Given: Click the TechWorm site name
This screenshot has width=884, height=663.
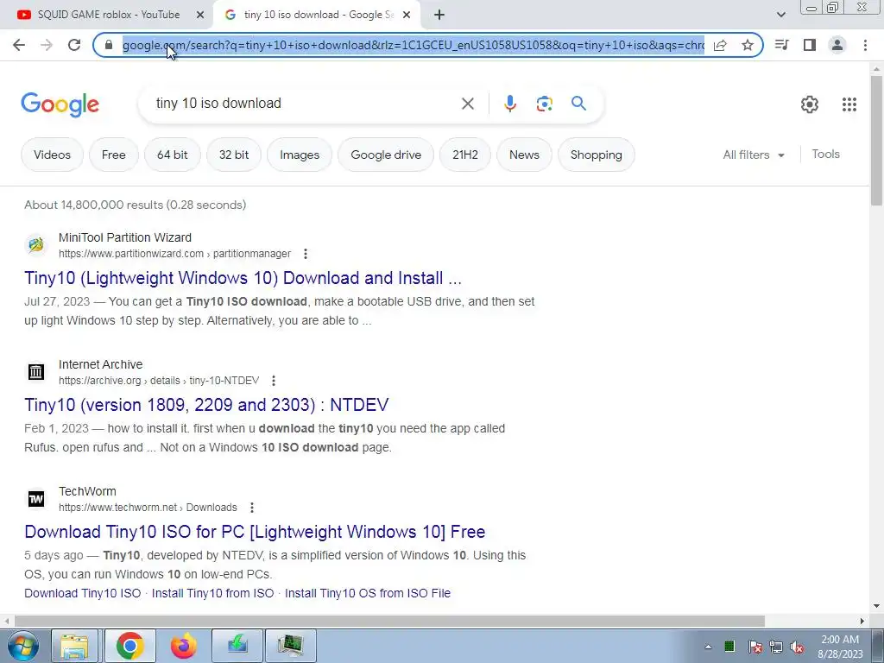Looking at the screenshot, I should point(87,491).
